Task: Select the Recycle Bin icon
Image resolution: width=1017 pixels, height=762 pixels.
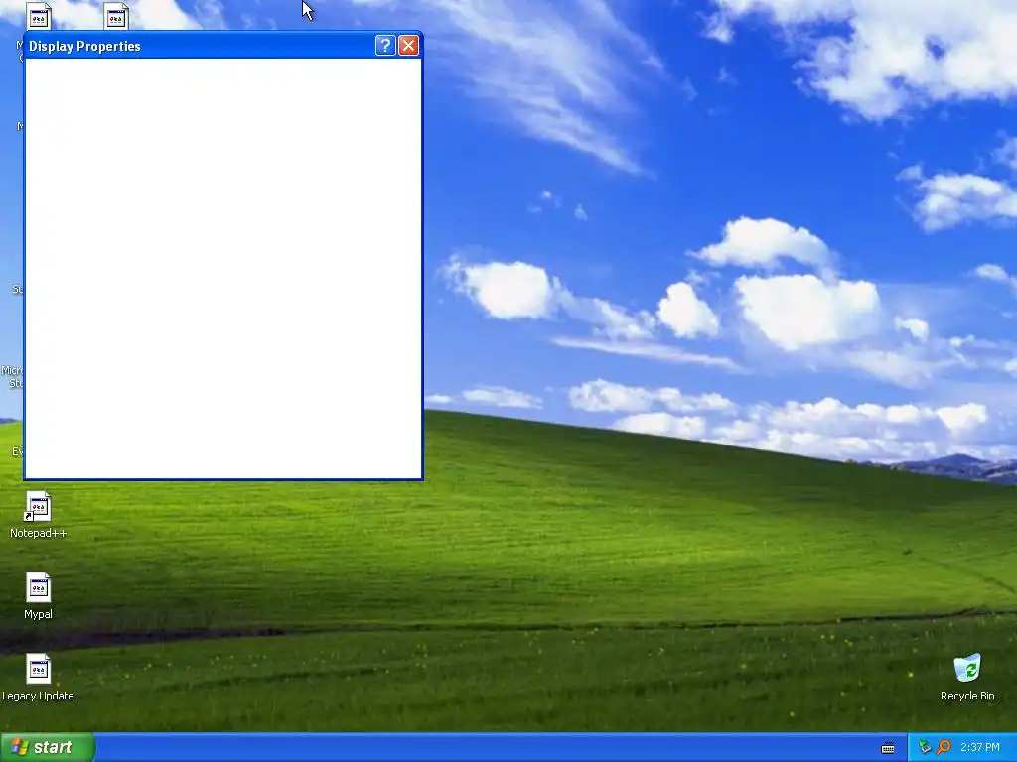Action: click(x=967, y=677)
